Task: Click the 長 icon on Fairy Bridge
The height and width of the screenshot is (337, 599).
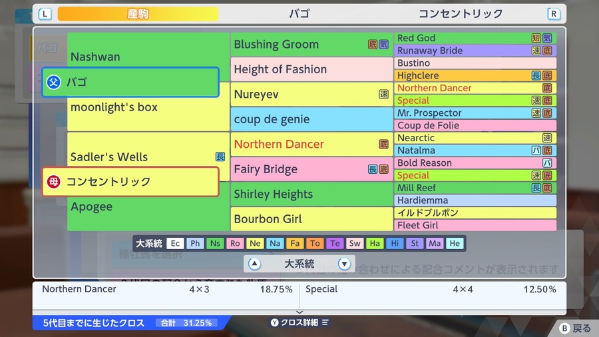Action: point(373,169)
